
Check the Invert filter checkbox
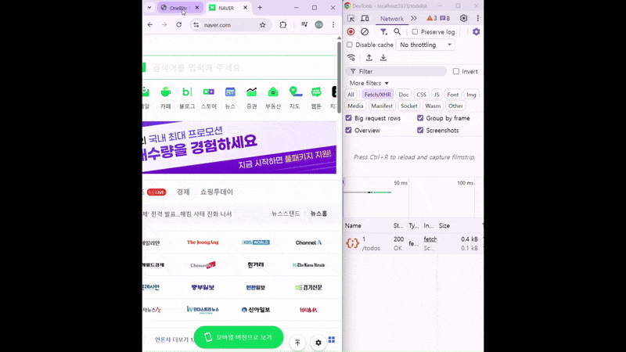[x=456, y=71]
